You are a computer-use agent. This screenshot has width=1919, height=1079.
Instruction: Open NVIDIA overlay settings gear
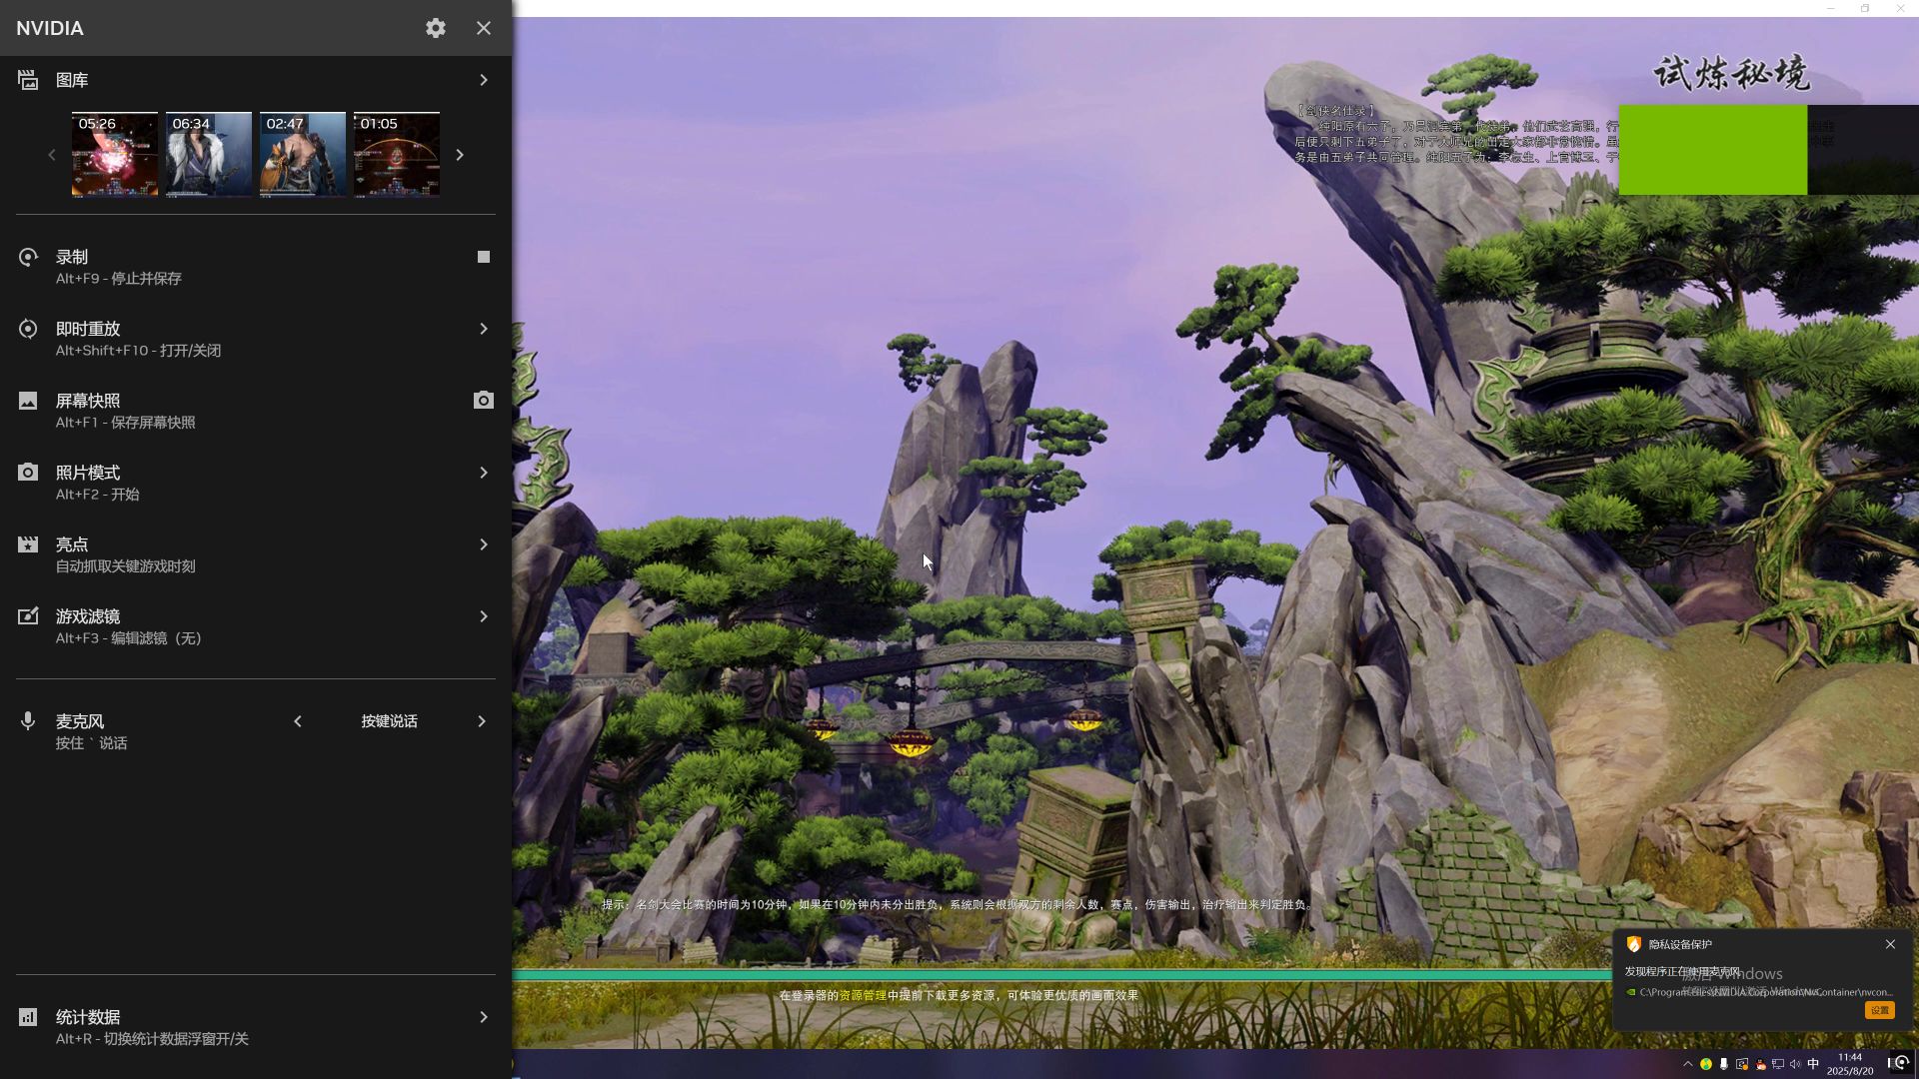[436, 28]
